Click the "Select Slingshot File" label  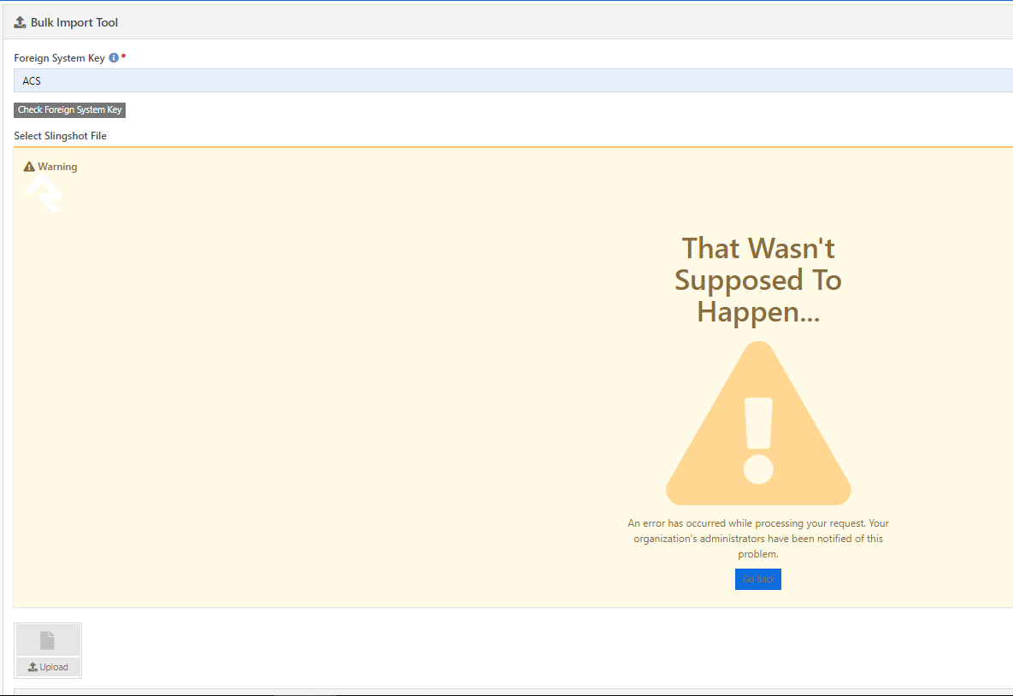(60, 136)
